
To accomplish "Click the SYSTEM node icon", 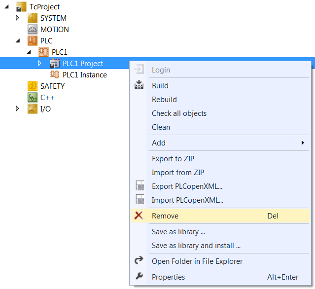I will pos(33,18).
